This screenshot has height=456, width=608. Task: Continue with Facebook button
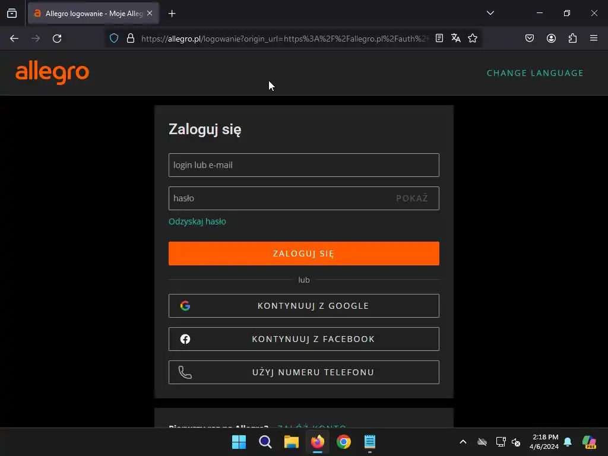point(303,339)
